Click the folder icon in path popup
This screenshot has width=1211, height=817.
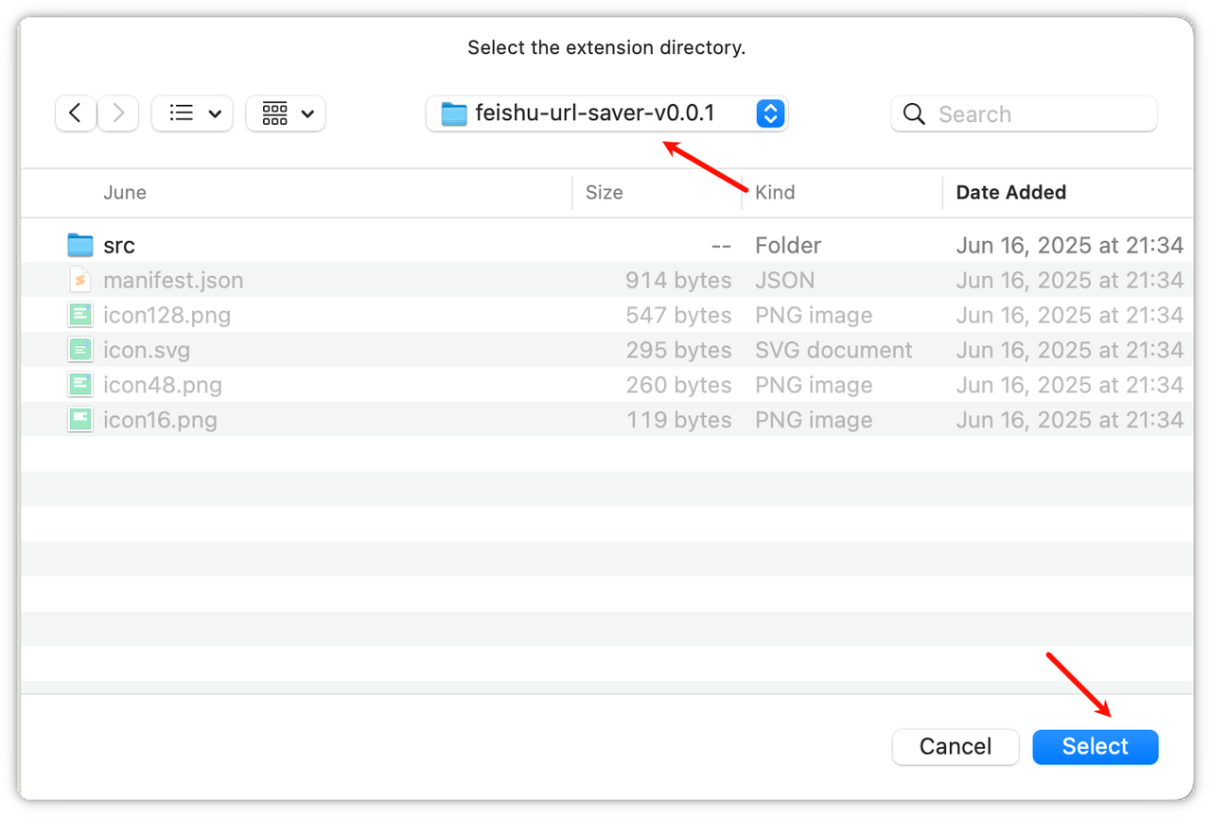[455, 114]
